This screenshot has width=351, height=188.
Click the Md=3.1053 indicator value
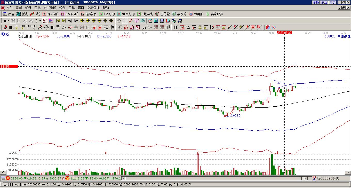pos(84,36)
